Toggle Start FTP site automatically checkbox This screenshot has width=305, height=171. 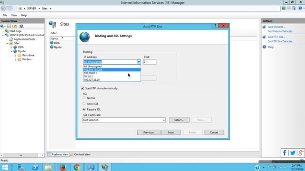[82, 88]
